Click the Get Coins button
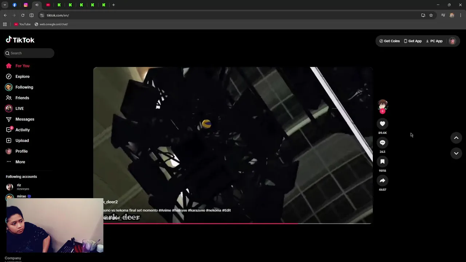The width and height of the screenshot is (466, 262). coord(390,41)
